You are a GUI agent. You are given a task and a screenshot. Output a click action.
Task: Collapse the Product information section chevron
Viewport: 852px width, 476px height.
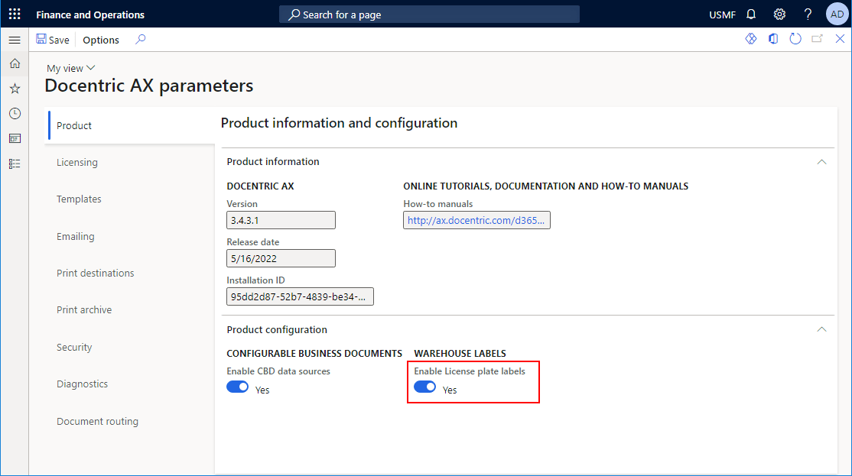click(x=821, y=162)
